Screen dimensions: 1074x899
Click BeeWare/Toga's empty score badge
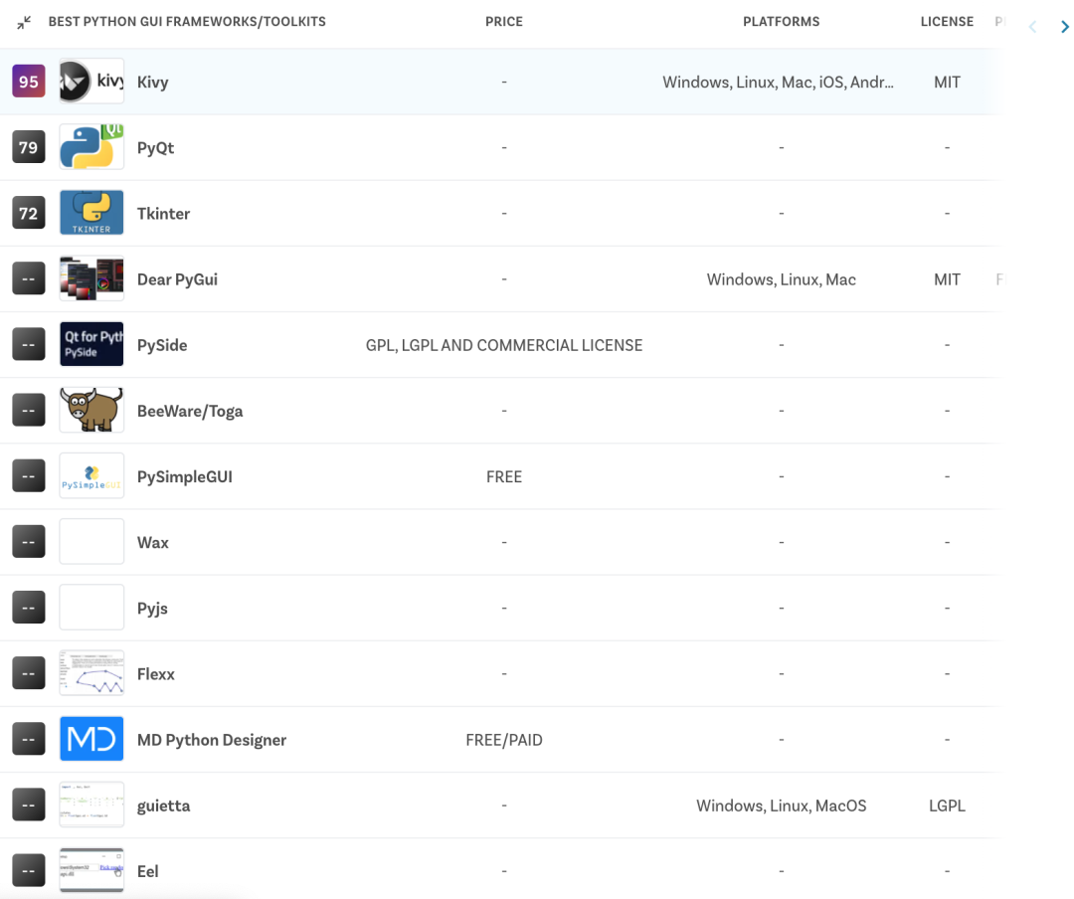click(29, 411)
